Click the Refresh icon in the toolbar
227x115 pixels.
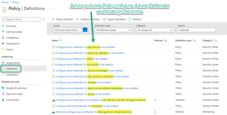tap(130, 19)
